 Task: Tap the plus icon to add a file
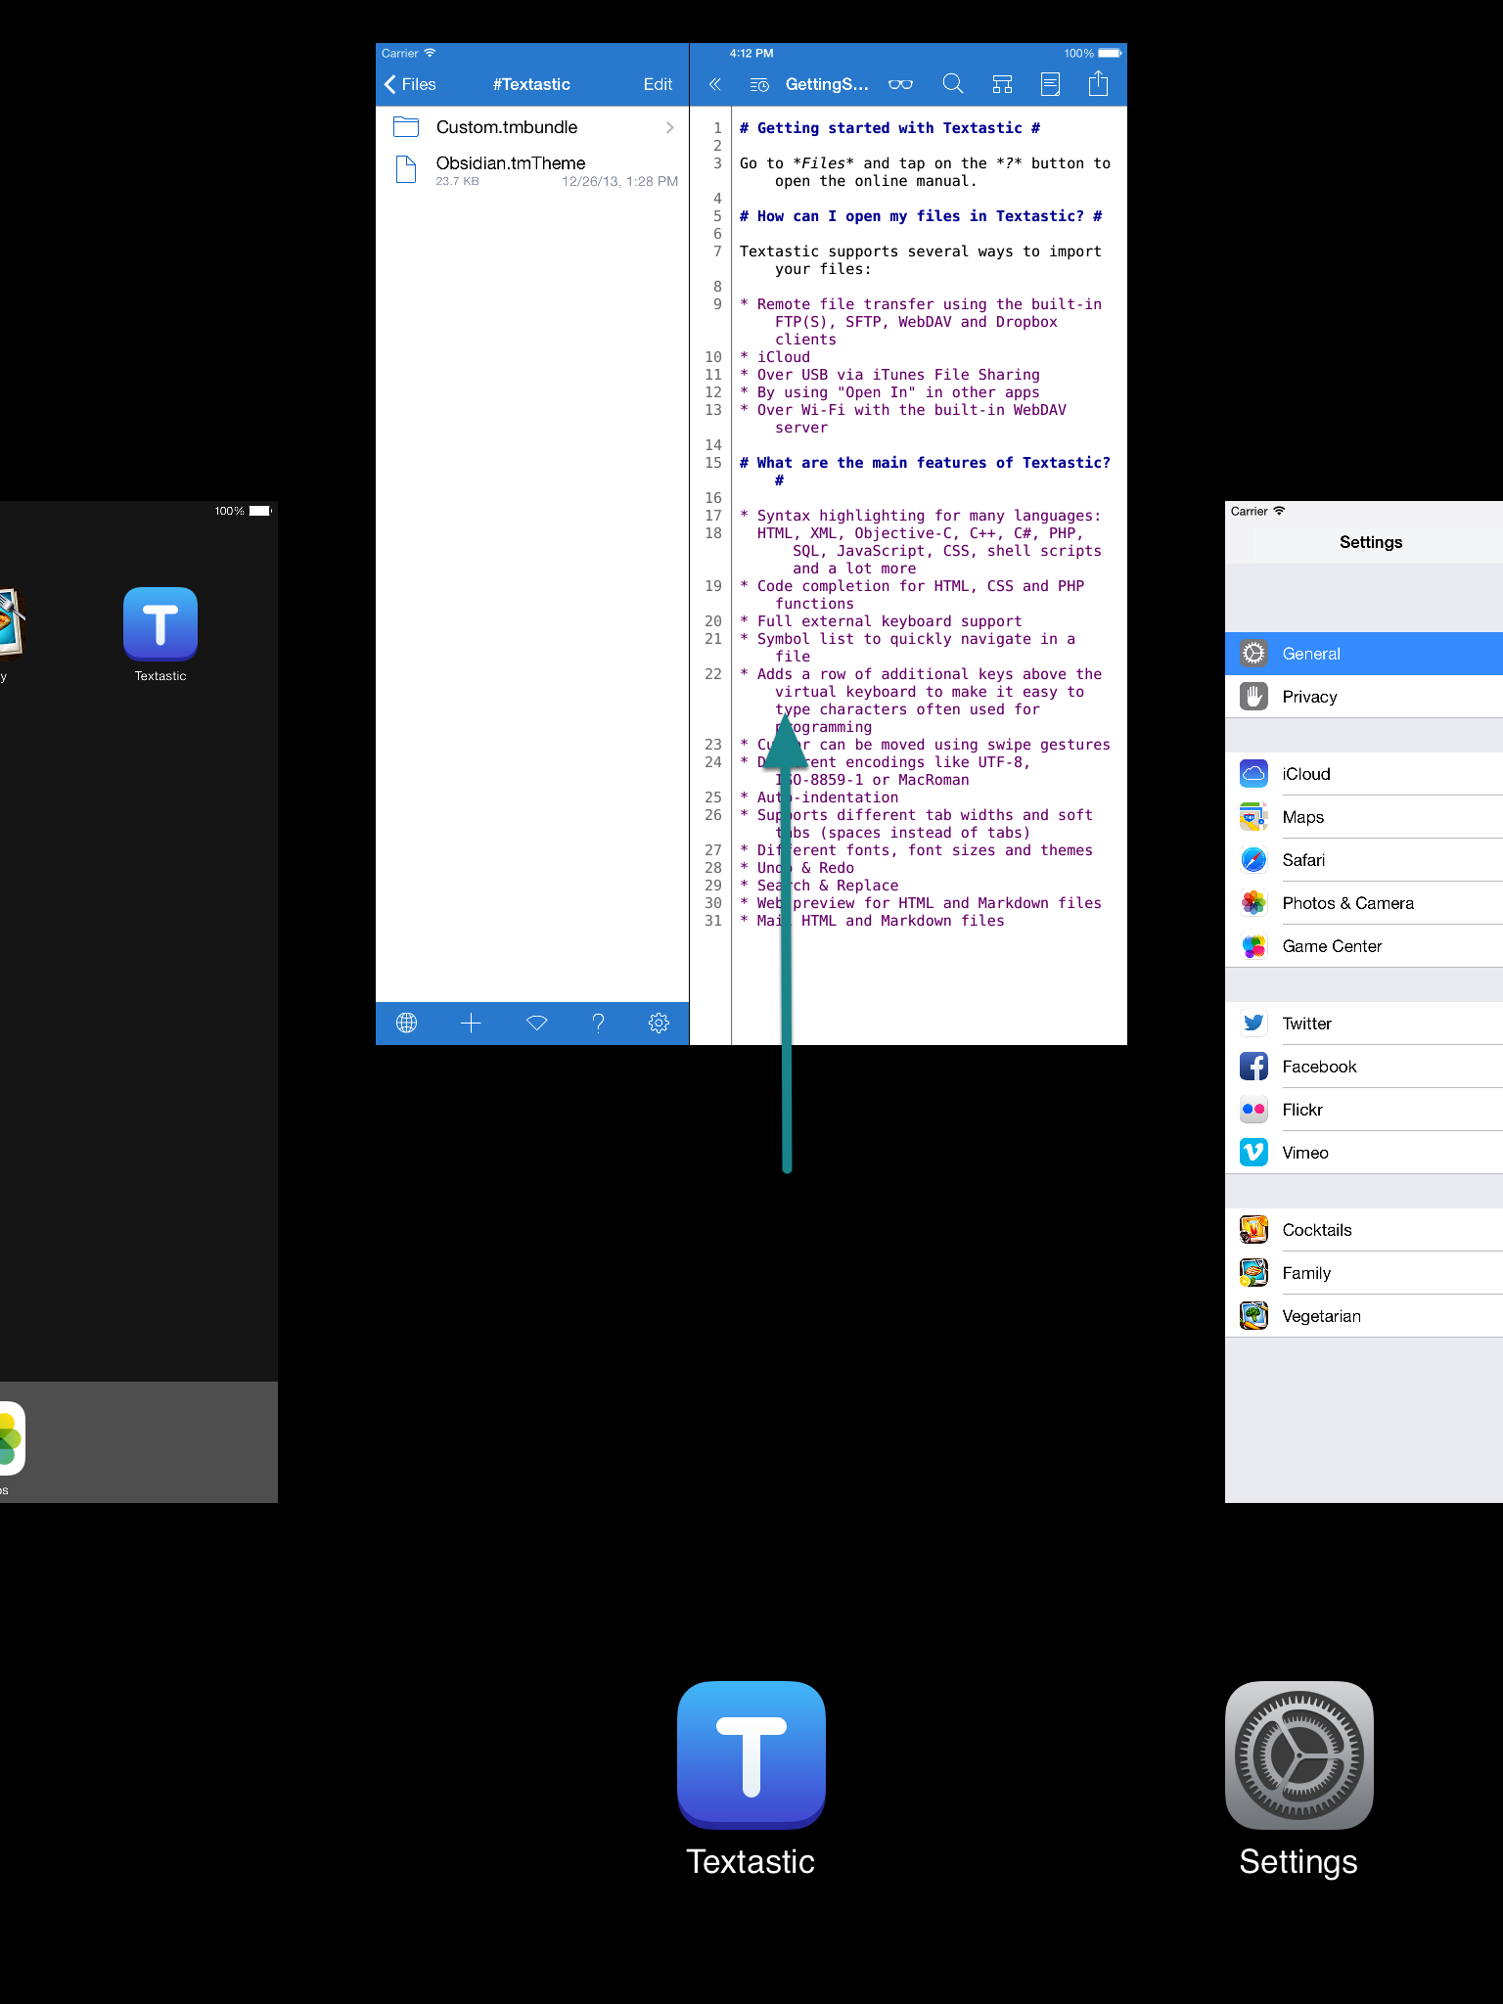pyautogui.click(x=471, y=1023)
